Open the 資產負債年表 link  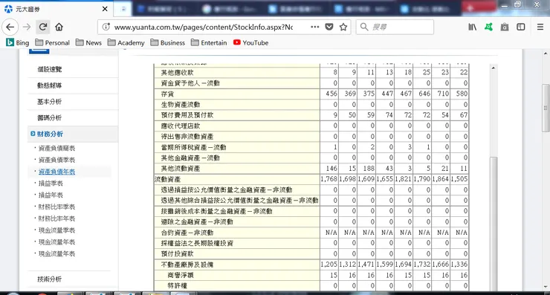[56, 172]
